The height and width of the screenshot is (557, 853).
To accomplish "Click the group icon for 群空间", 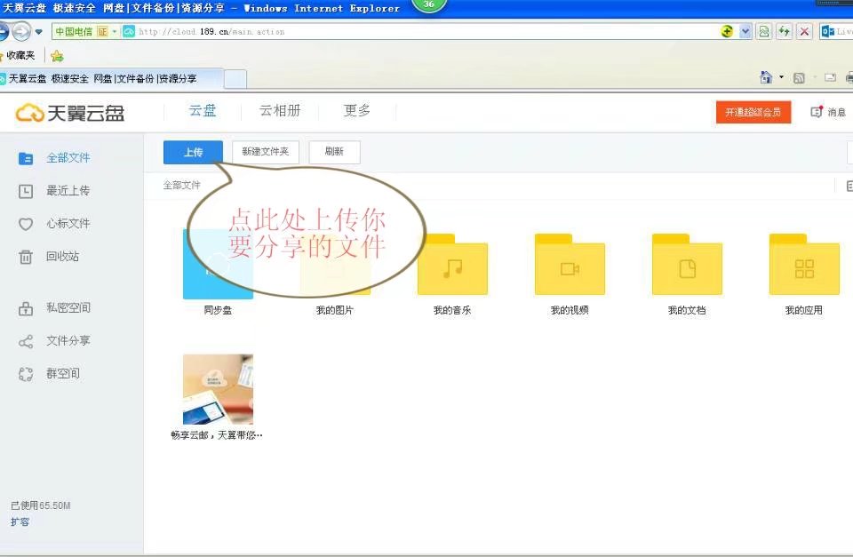I will pos(26,374).
